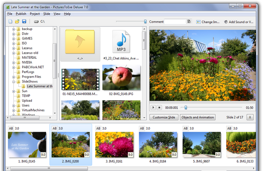This screenshot has width=263, height=171.
Task: Open the File menu
Action: [x=10, y=14]
